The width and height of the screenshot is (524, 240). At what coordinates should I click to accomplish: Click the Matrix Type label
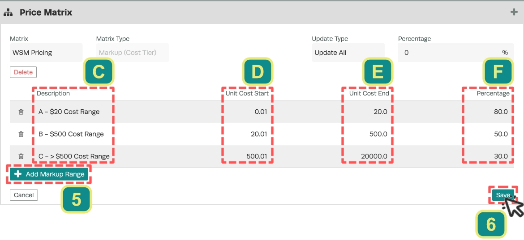pos(112,39)
